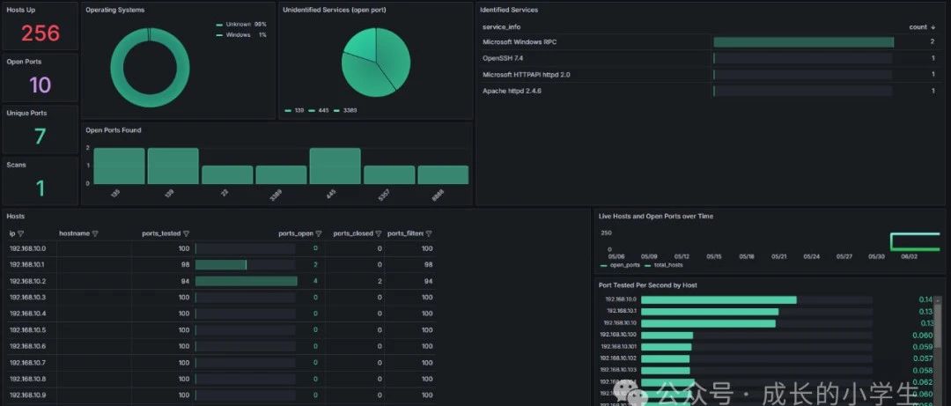
Task: Click the count column sort arrow
Action: pos(933,26)
